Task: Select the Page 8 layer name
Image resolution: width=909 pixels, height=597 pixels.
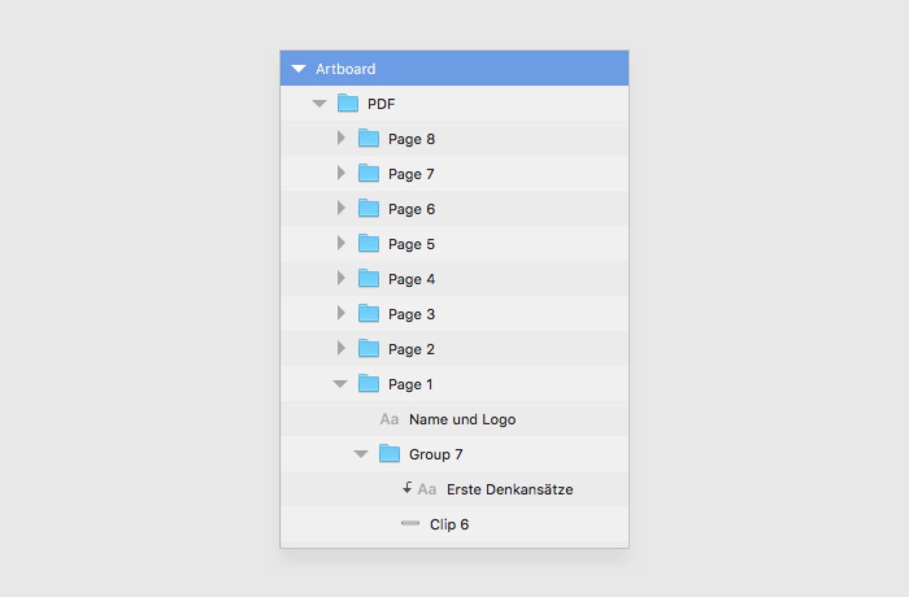Action: [412, 139]
